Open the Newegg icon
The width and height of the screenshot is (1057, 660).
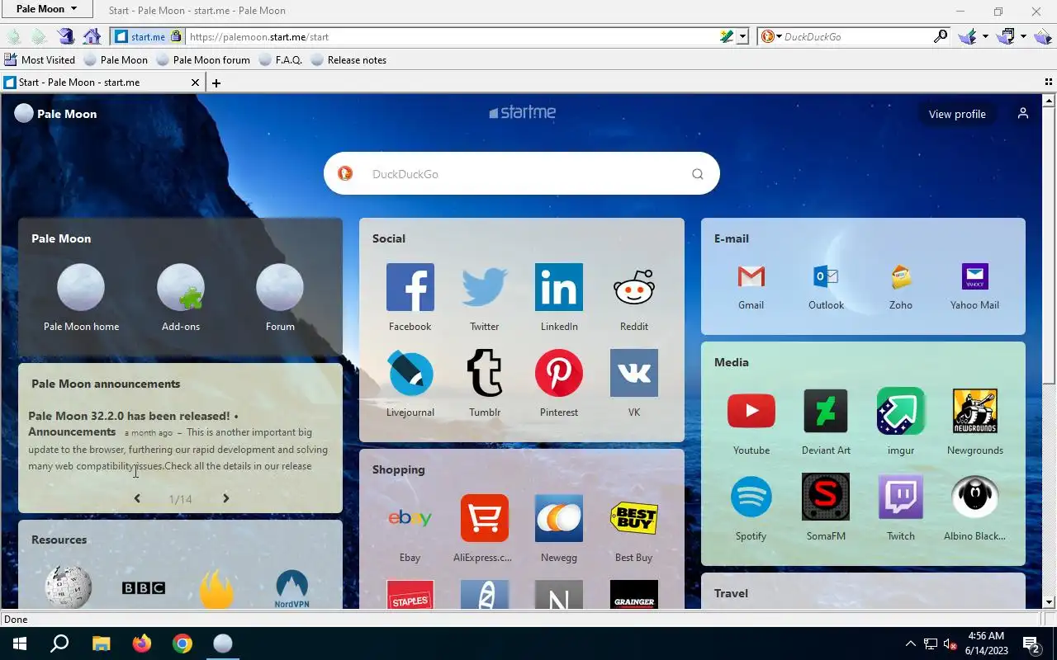point(559,518)
